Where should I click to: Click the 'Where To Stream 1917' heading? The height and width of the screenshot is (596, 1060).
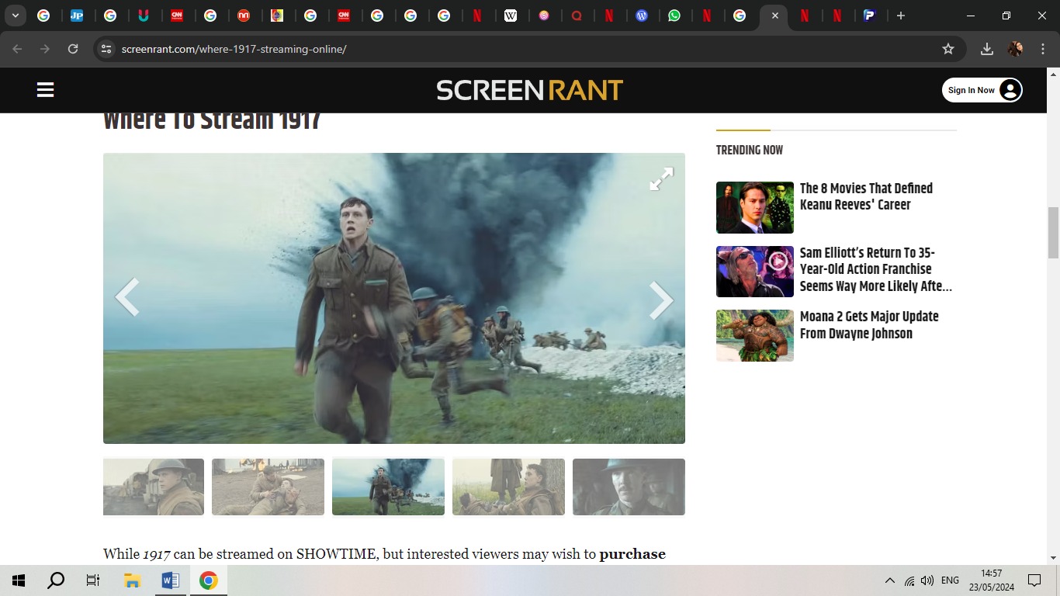[x=212, y=122]
